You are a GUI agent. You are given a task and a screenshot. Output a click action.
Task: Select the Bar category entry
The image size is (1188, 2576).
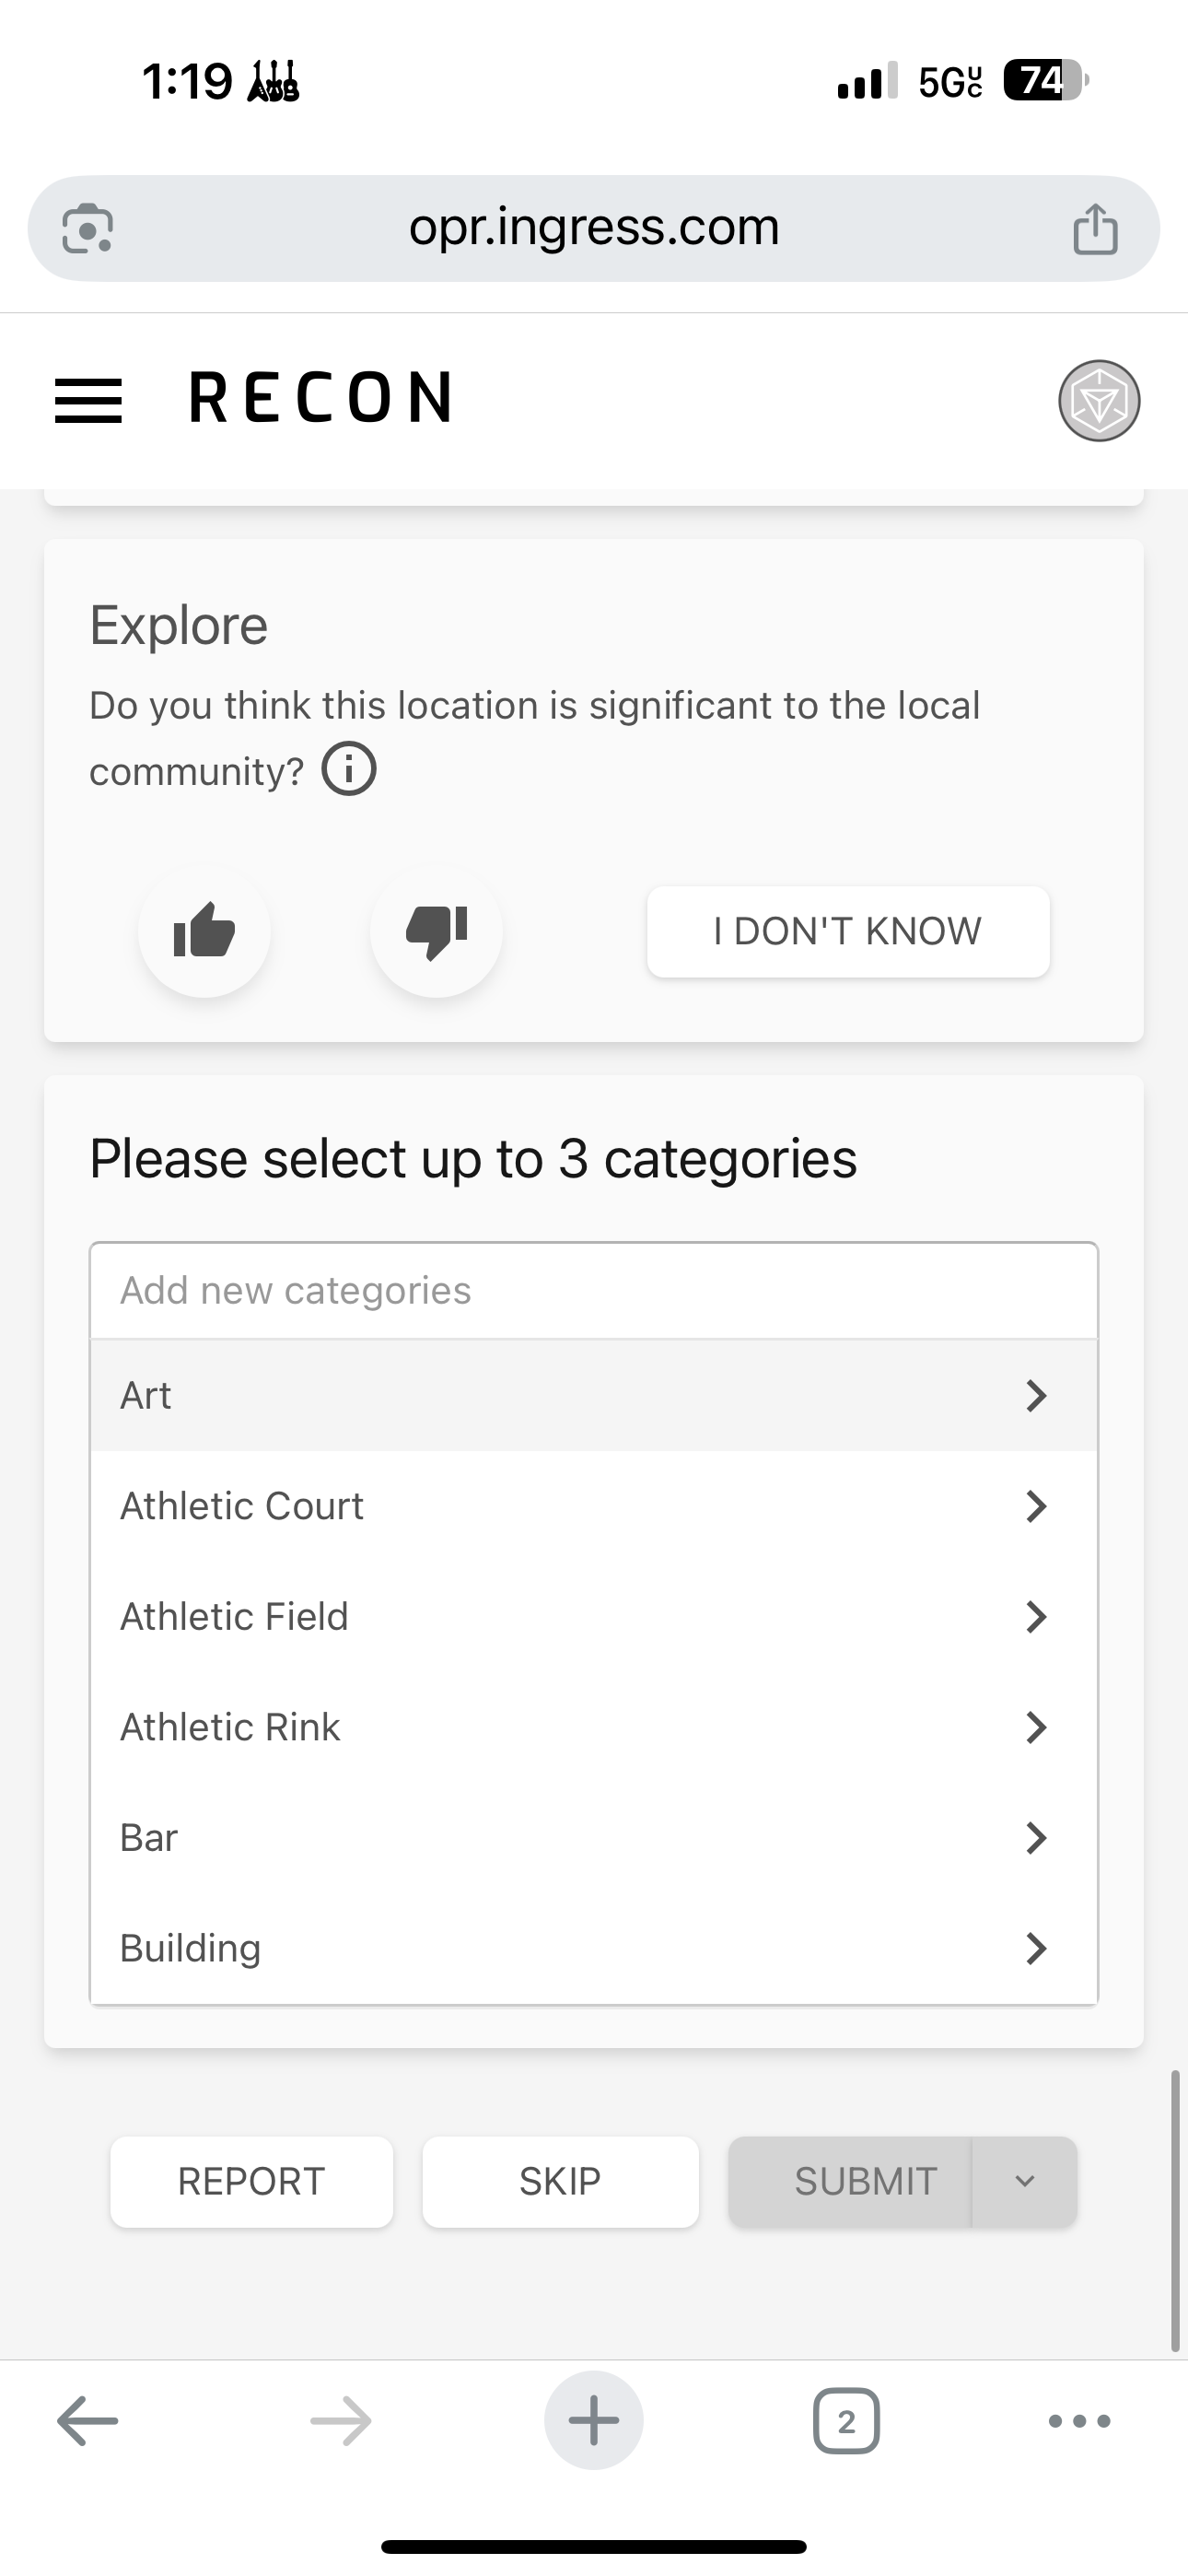[x=593, y=1837]
